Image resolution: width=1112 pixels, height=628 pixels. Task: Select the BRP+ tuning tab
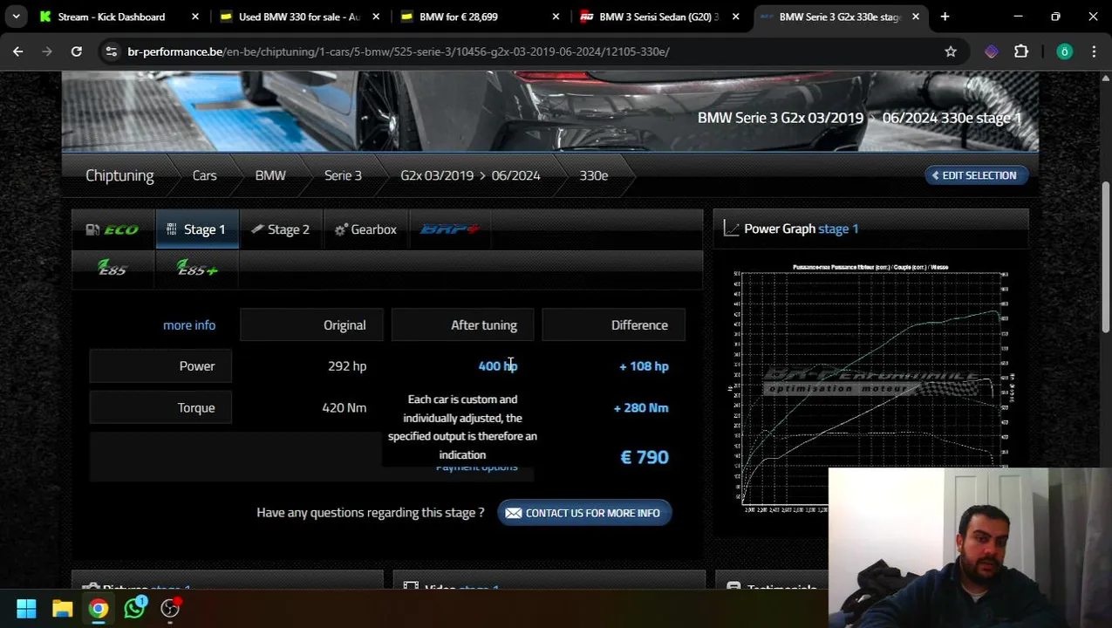[450, 229]
